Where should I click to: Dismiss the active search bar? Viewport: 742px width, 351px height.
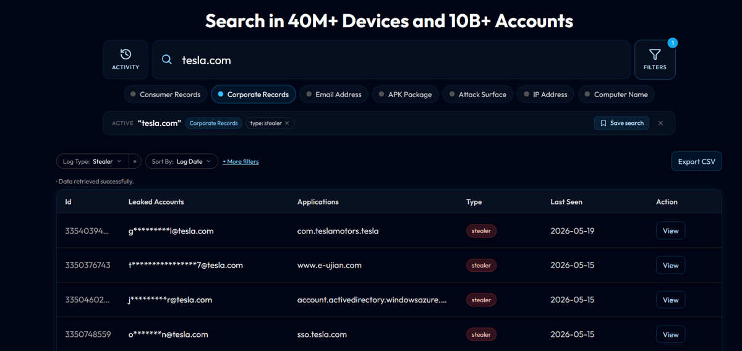tap(660, 123)
